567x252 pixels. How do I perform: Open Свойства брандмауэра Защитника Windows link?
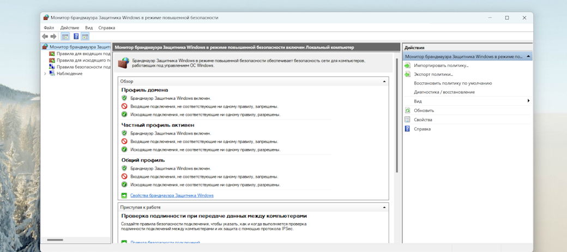click(x=172, y=196)
